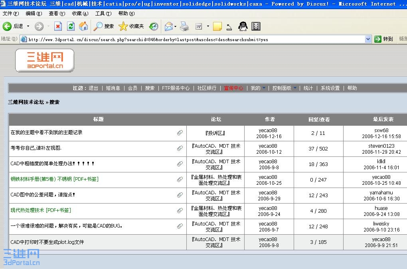Click last poster steven0123
The width and height of the screenshot is (407, 269).
[x=381, y=146]
